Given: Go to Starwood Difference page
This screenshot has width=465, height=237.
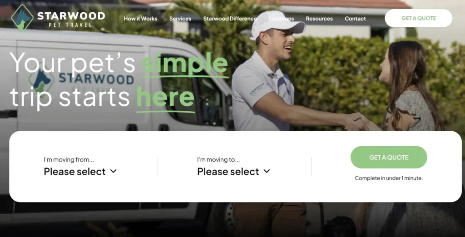Looking at the screenshot, I should pyautogui.click(x=230, y=19).
